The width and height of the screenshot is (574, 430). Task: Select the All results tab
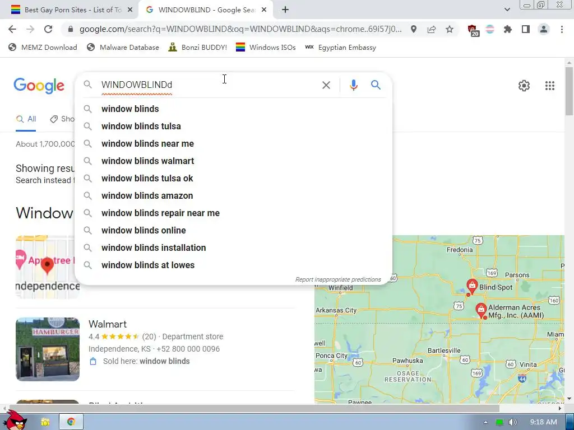(x=26, y=119)
